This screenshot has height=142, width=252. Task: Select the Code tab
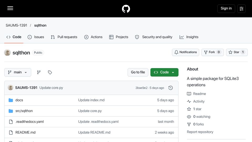14,37
